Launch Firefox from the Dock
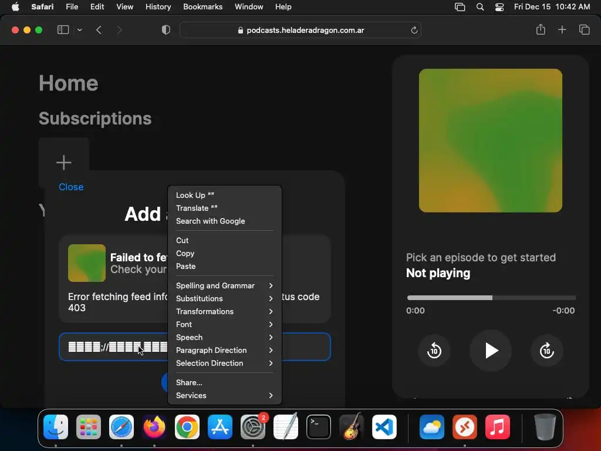The height and width of the screenshot is (451, 601). 154,427
